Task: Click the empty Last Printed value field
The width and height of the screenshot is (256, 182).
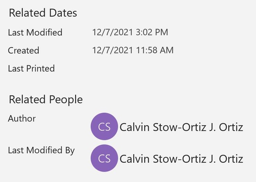Action: pyautogui.click(x=130, y=68)
